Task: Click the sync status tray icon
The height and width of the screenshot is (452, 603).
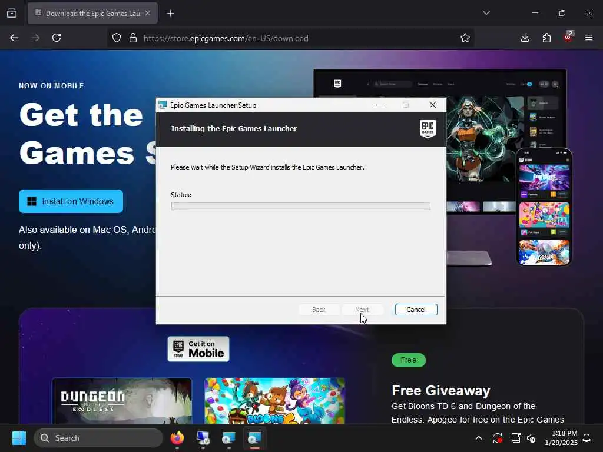Action: pos(497,438)
